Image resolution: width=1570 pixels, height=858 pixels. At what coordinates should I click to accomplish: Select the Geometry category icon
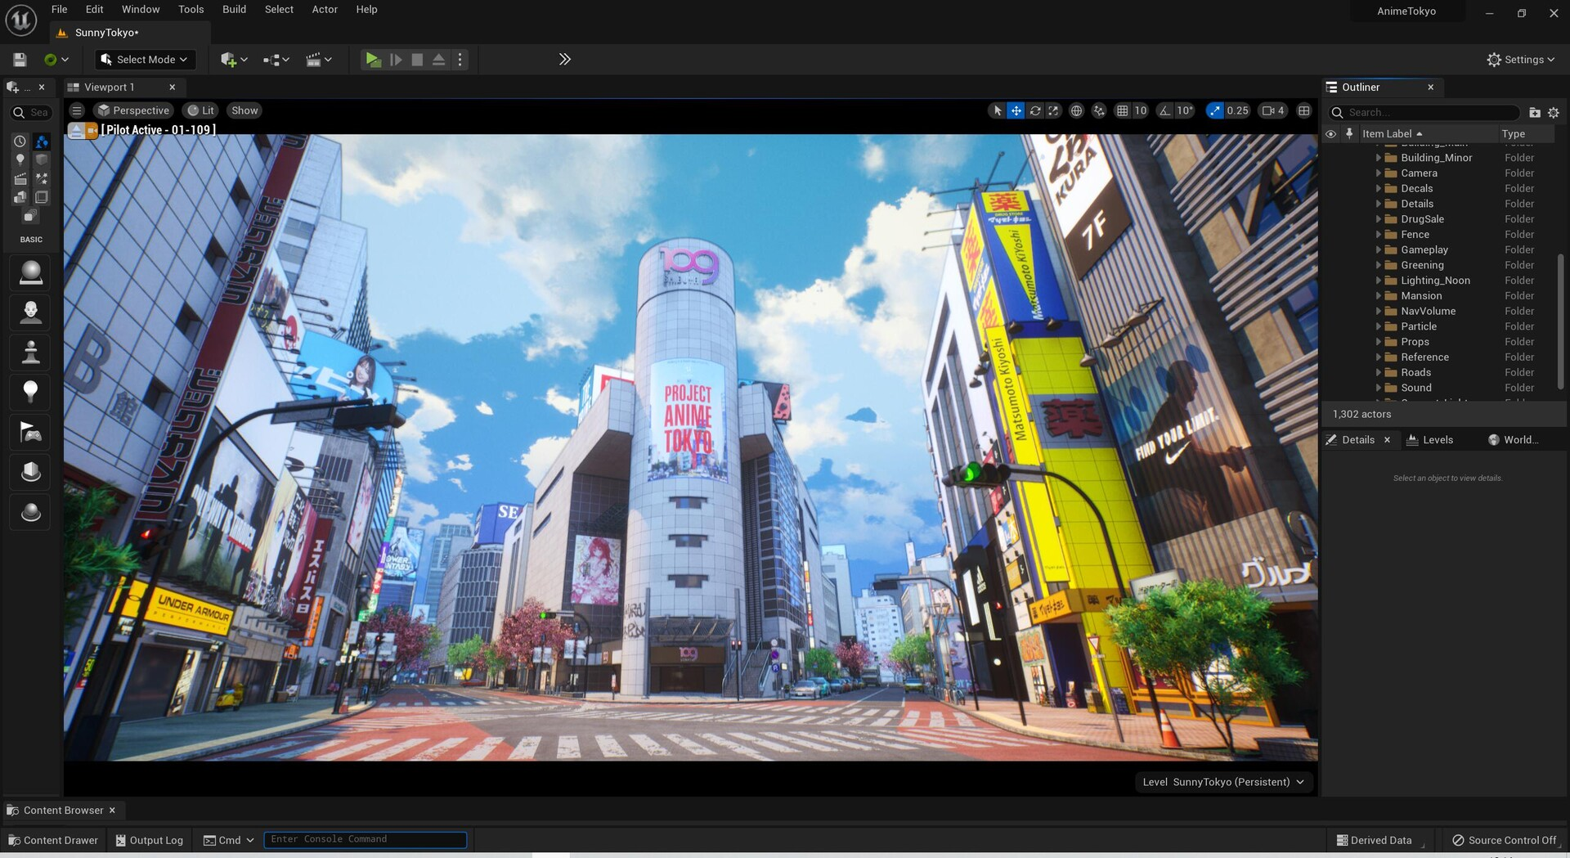click(x=20, y=197)
